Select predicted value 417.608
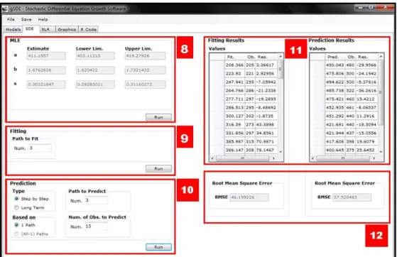Image resolution: width=397 pixels, height=257 pixels. tap(335, 141)
